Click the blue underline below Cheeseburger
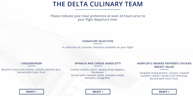This screenshot has width=193, height=96. tap(32, 66)
